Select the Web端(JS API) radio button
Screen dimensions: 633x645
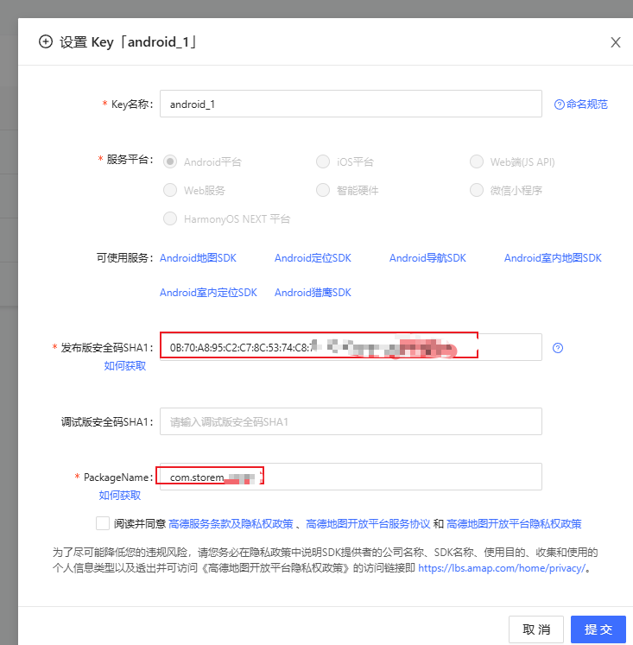[477, 161]
